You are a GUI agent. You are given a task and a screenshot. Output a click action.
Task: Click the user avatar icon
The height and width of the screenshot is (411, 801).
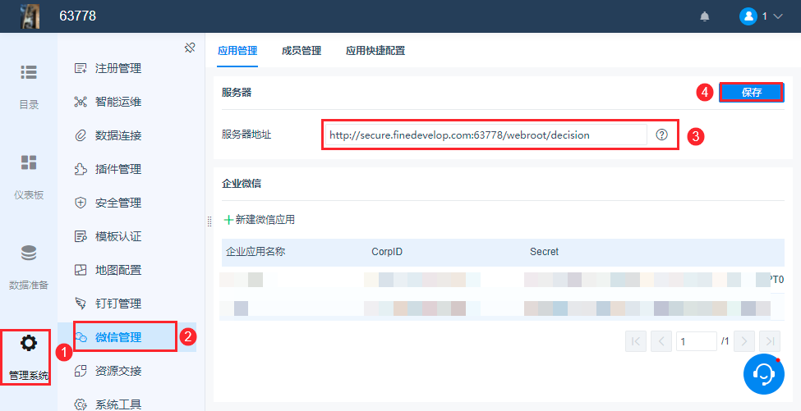(748, 16)
